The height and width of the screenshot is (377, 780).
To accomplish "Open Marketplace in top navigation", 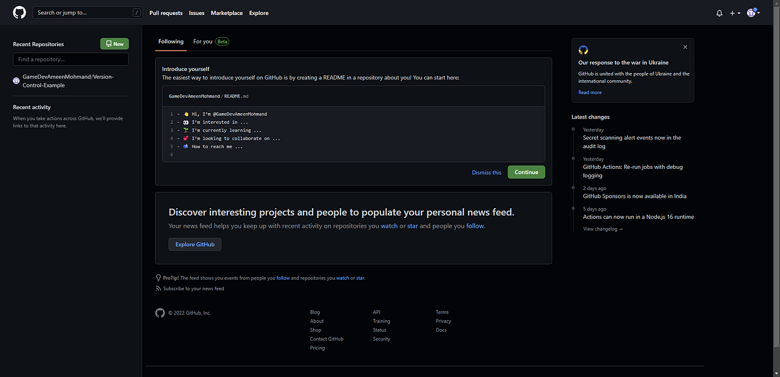I will tap(227, 13).
